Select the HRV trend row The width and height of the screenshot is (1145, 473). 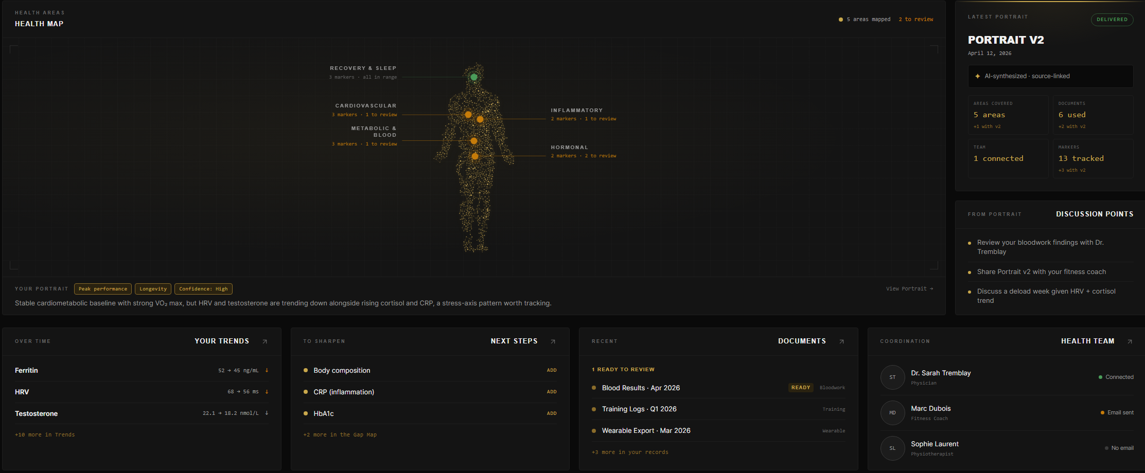(142, 392)
